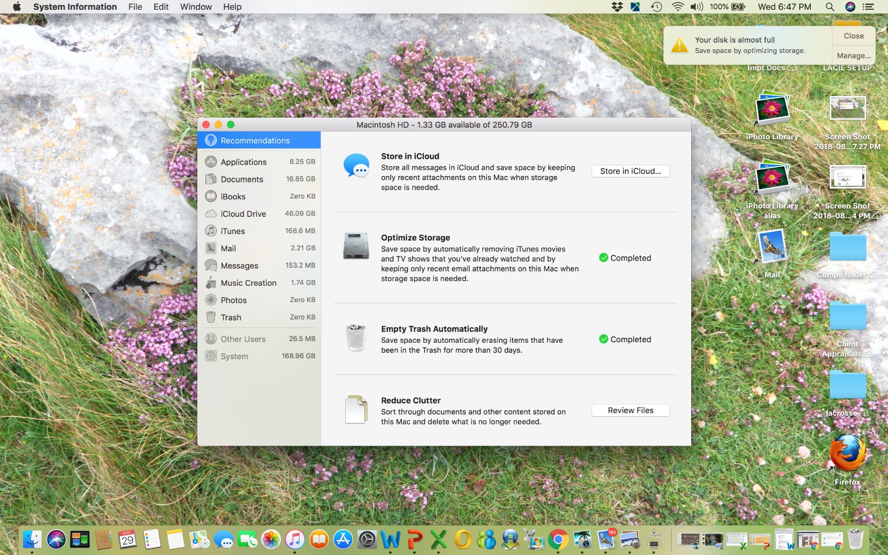Launch iTunes from the Dock
This screenshot has height=555, width=888.
pyautogui.click(x=294, y=540)
